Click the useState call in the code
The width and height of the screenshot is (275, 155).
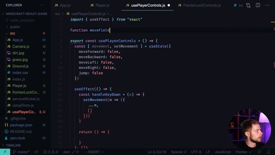coord(158,46)
